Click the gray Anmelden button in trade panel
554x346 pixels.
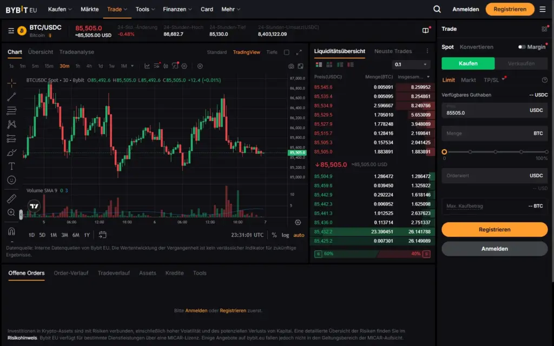(494, 249)
